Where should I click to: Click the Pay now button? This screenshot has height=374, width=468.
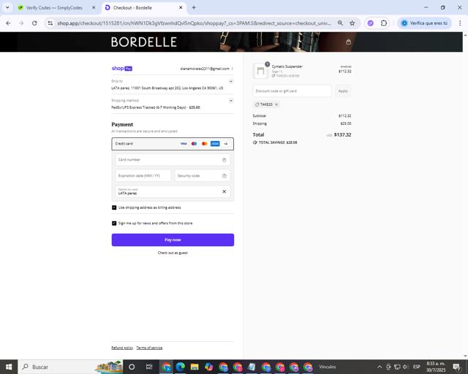pos(173,240)
